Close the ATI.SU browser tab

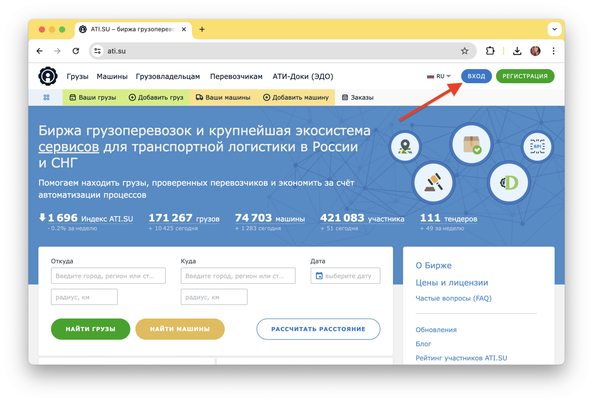point(184,29)
